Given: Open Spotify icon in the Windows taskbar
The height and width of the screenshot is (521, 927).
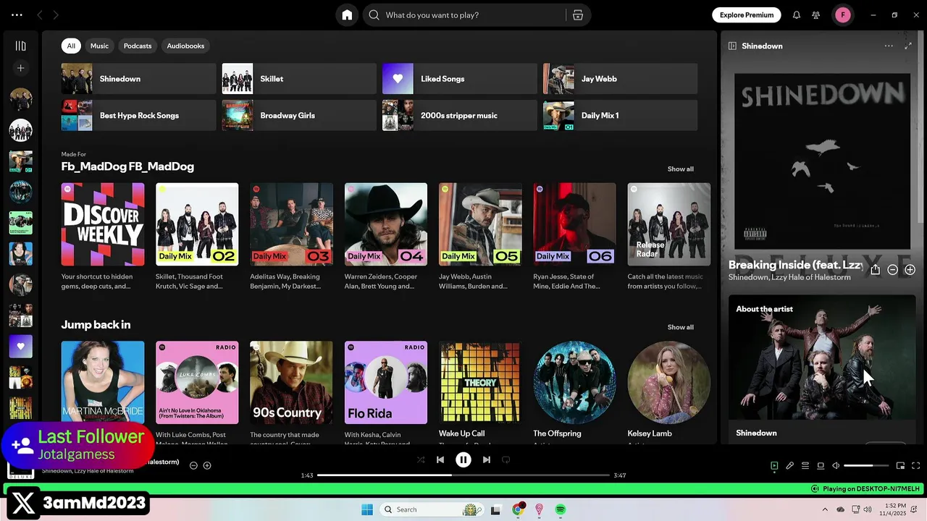Looking at the screenshot, I should tap(561, 509).
